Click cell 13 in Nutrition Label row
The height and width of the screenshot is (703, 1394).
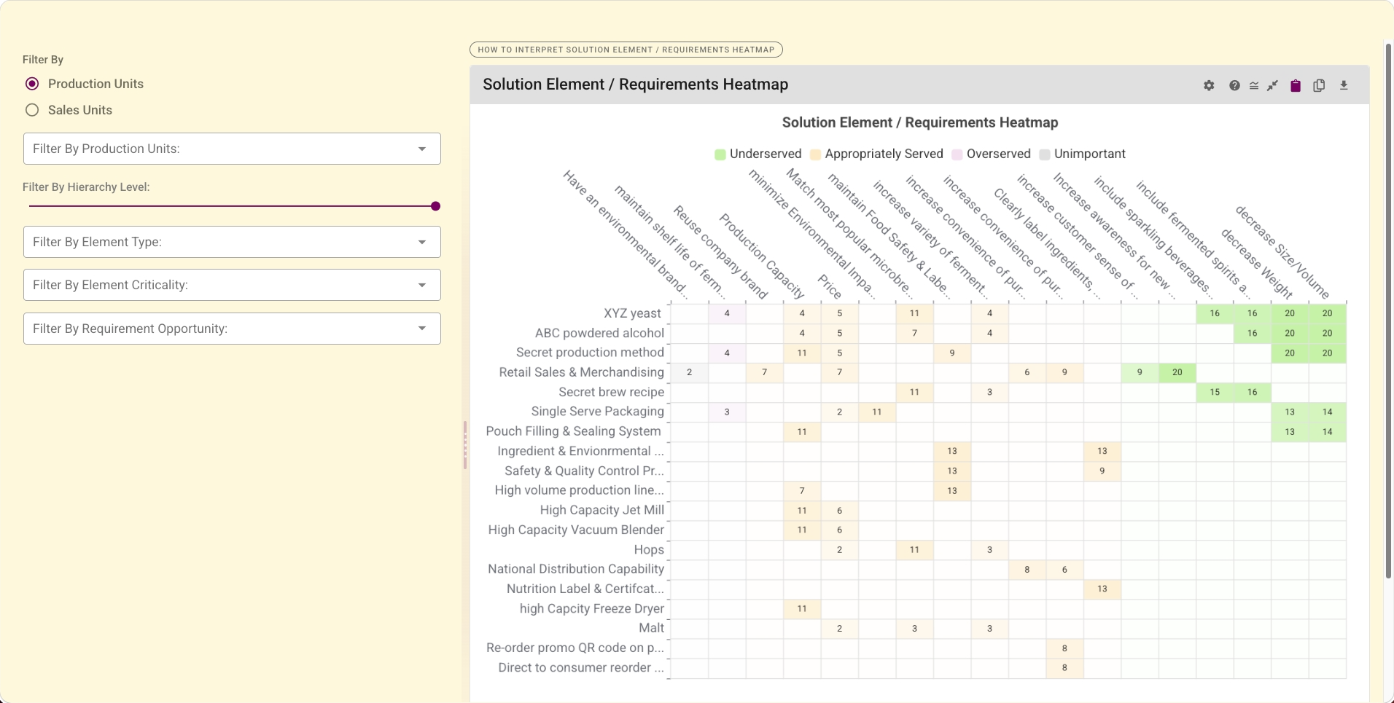click(1102, 589)
